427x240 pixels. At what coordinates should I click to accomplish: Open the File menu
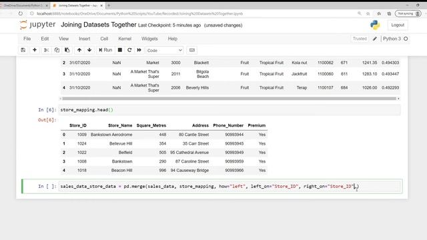27,39
